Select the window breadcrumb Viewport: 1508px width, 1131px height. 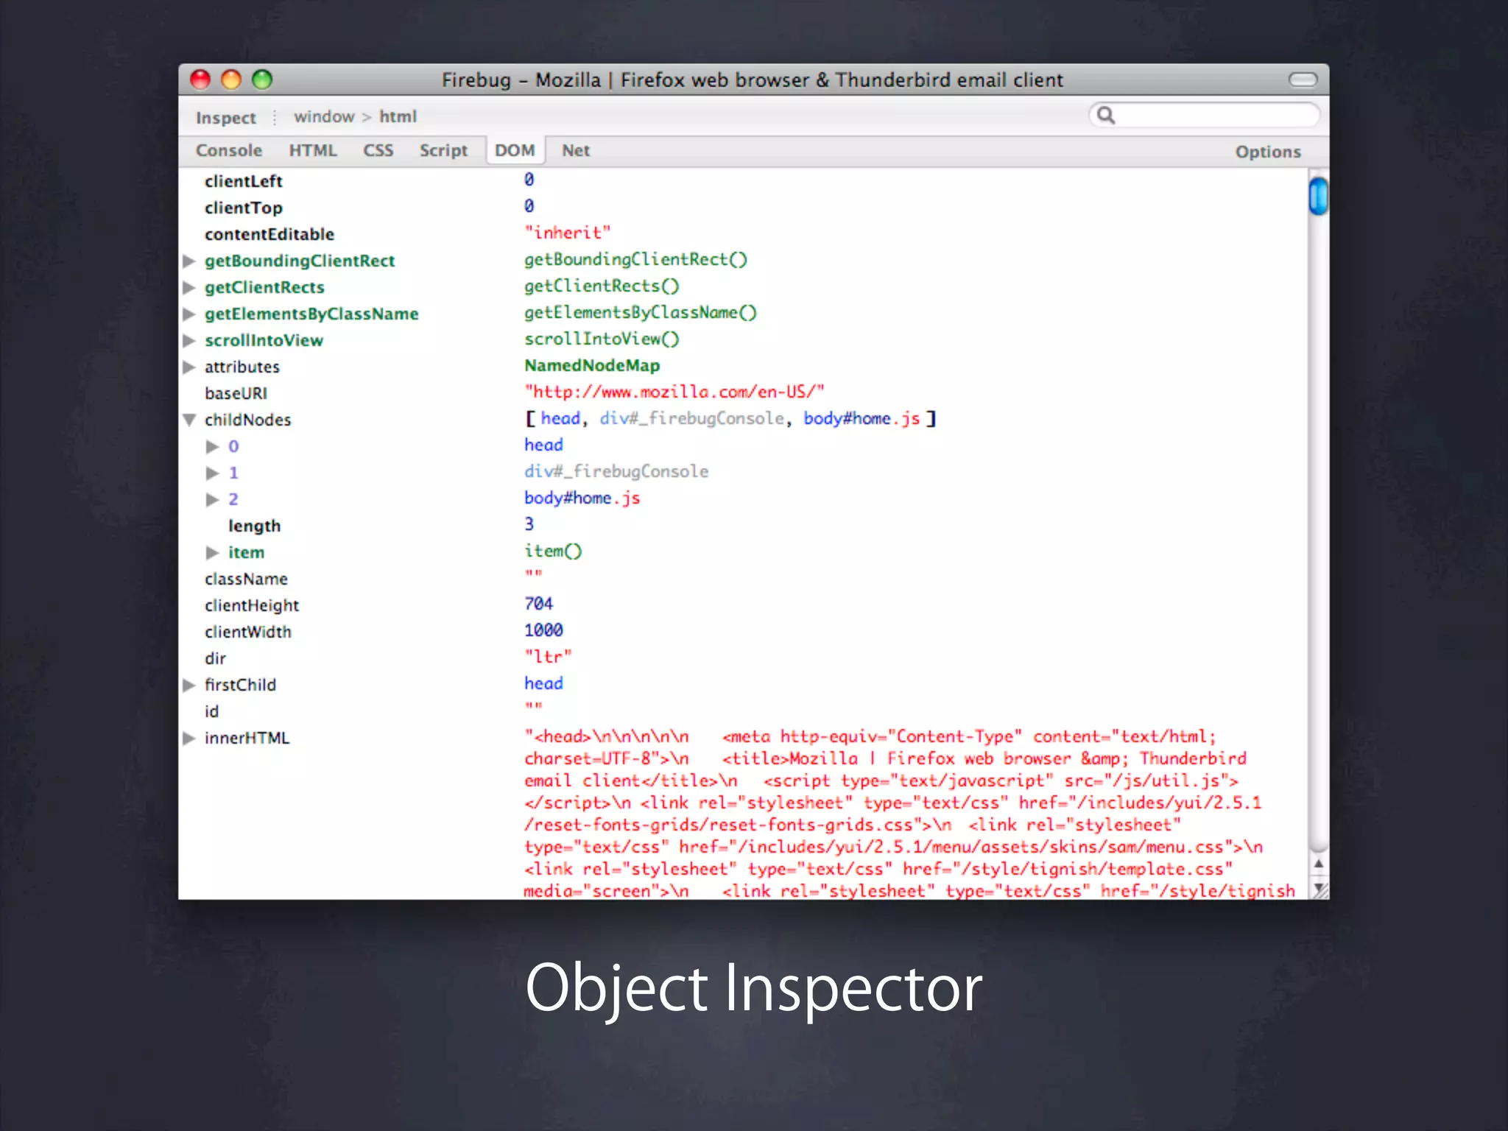[324, 116]
